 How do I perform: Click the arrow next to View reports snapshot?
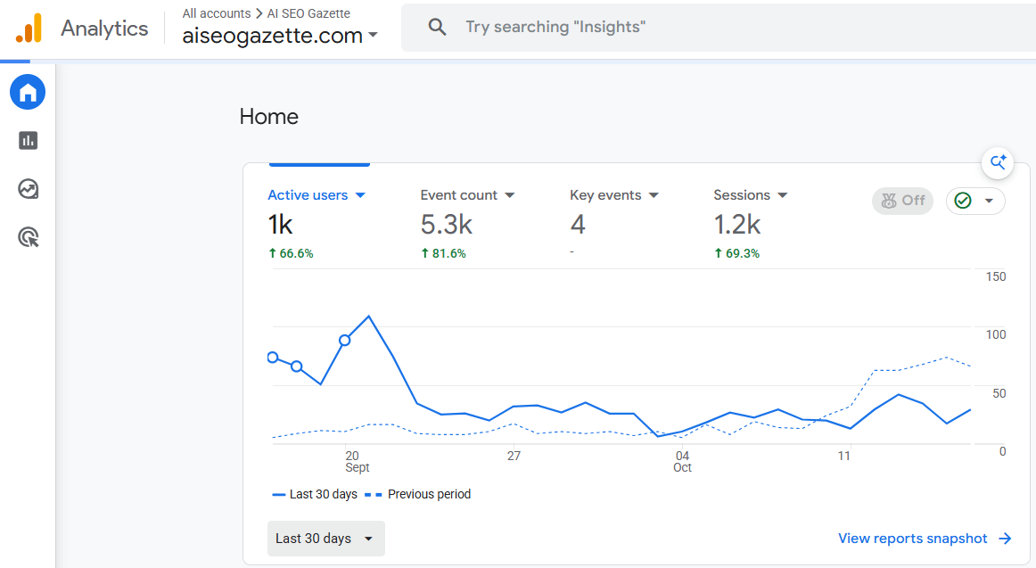[1005, 539]
